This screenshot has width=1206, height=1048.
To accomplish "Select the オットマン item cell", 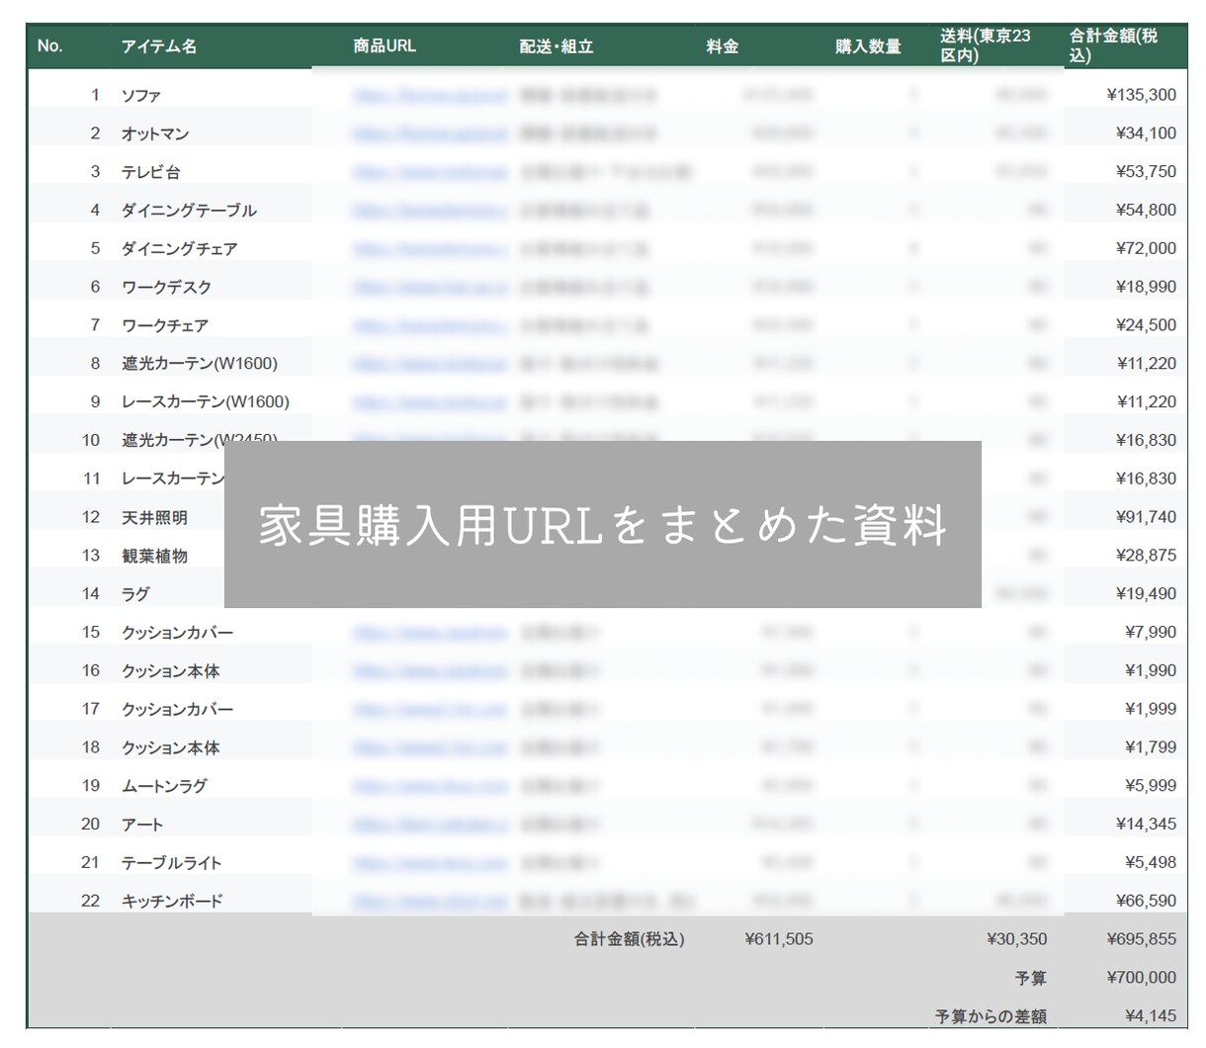I will [x=155, y=133].
